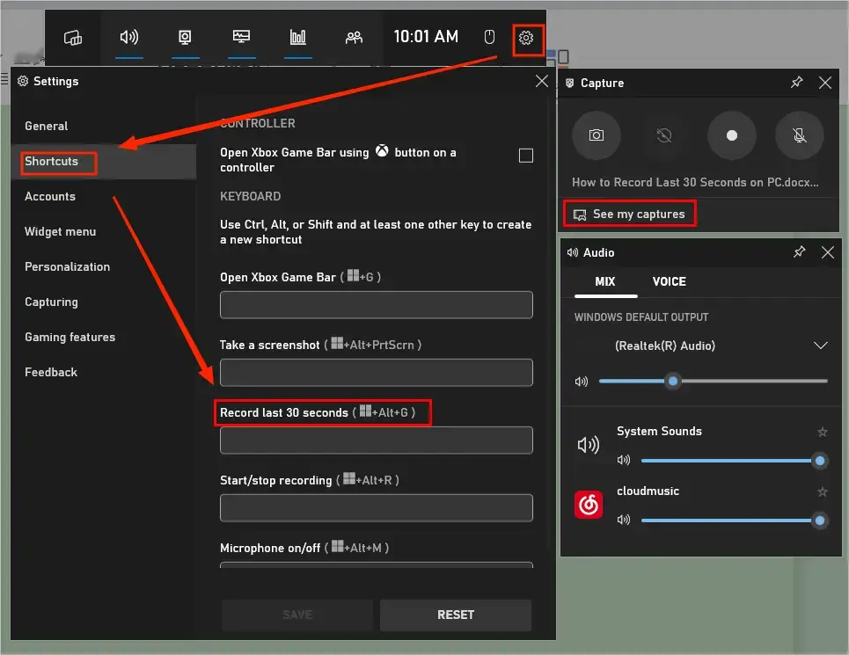Click the record last 30 seconds button
This screenshot has width=849, height=655.
664,135
